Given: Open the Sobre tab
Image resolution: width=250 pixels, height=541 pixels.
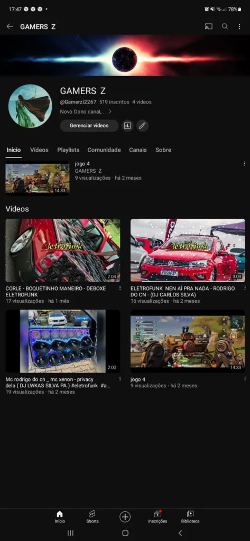Looking at the screenshot, I should (x=163, y=150).
